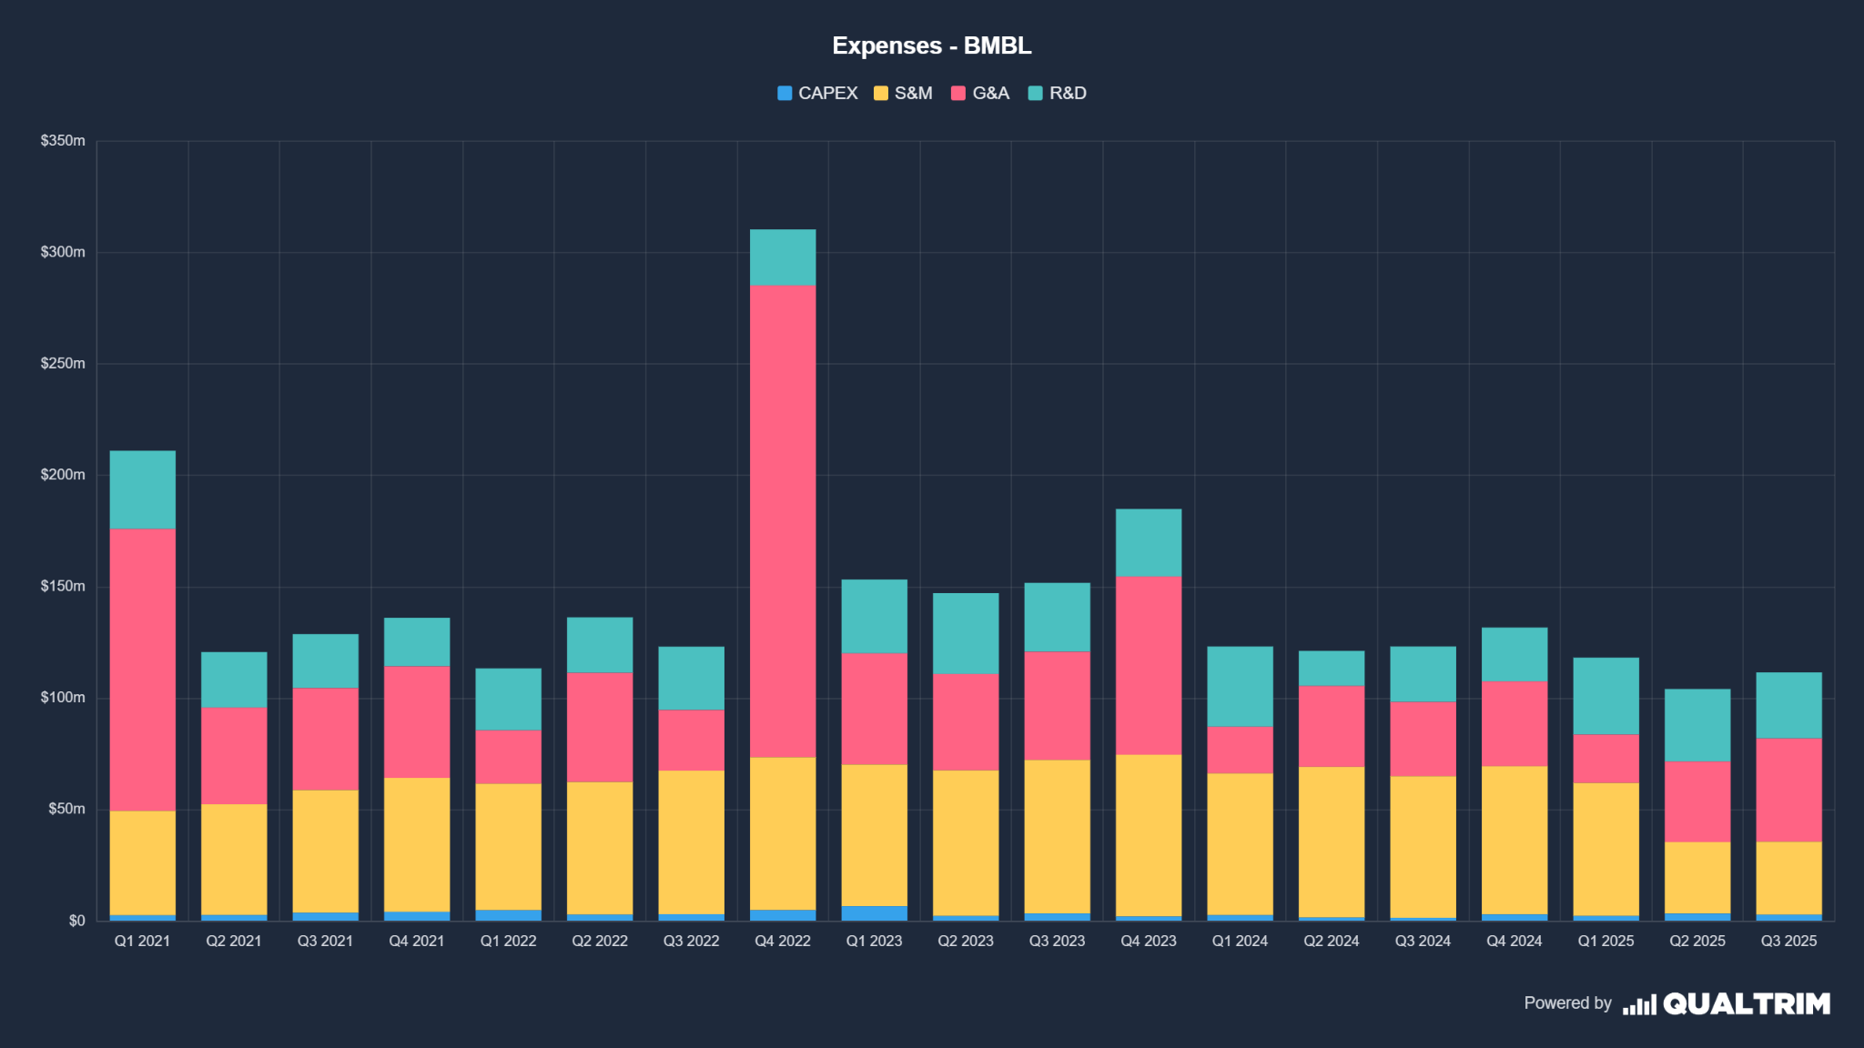Click the Q2 2025 teal R&D segment
The width and height of the screenshot is (1864, 1048).
[x=1697, y=725]
